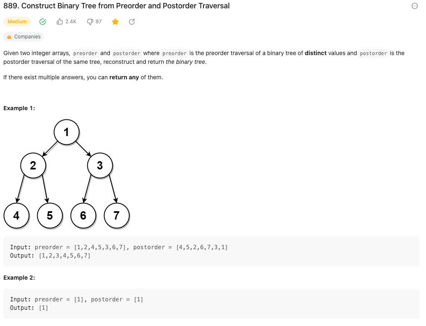Click the Companies tag button
This screenshot has height=326, width=426.
pyautogui.click(x=24, y=37)
